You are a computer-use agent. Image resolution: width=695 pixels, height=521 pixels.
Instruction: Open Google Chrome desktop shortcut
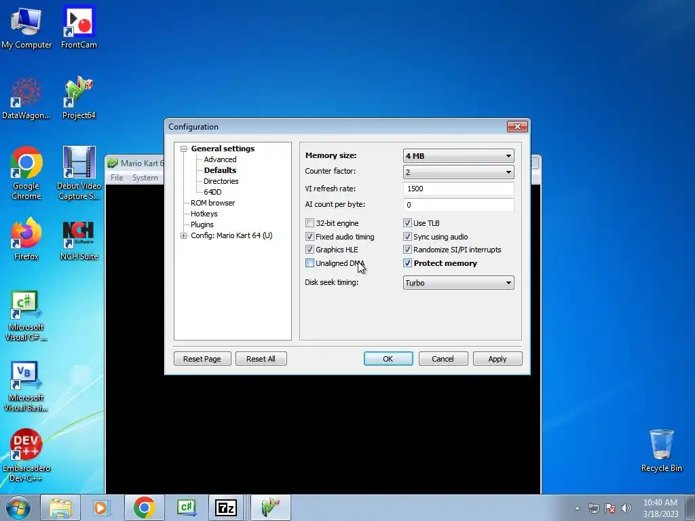point(26,173)
